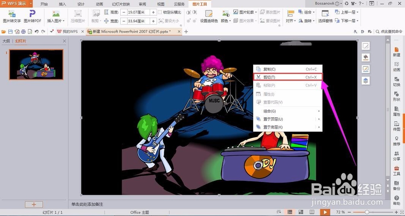Click the export to PDF quick icon
Screen dimensions: 405x216
17,32
